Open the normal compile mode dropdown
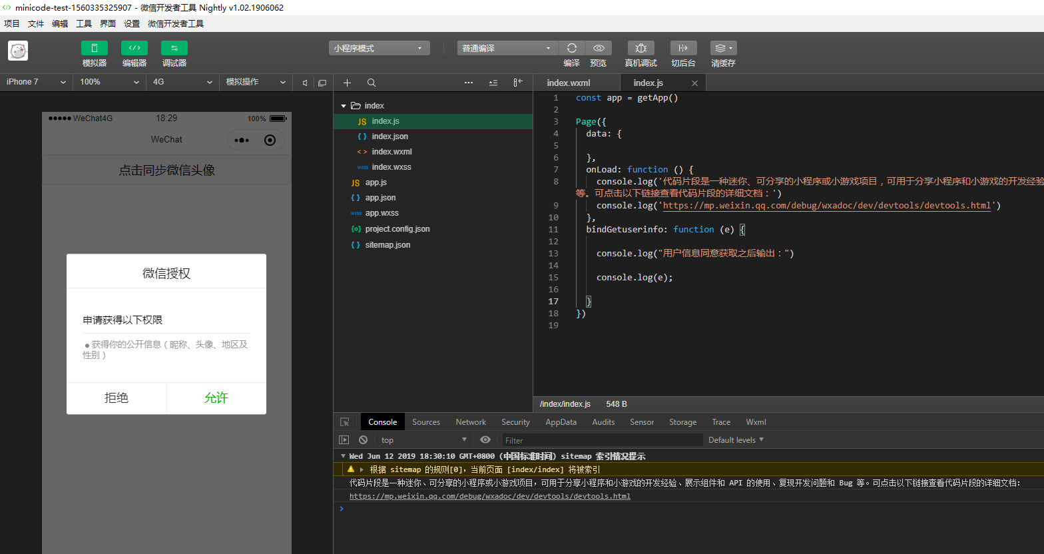 [x=507, y=48]
